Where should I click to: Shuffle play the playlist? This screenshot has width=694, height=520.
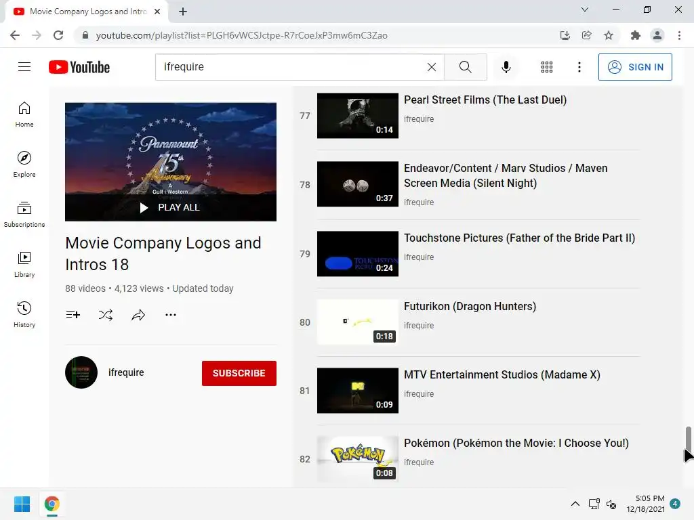click(x=105, y=315)
